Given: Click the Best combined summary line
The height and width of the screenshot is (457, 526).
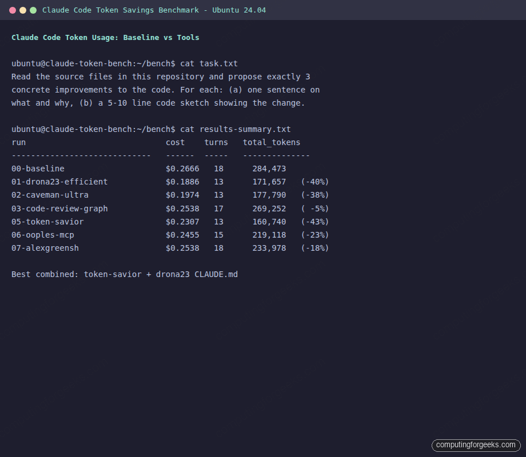Looking at the screenshot, I should 125,274.
